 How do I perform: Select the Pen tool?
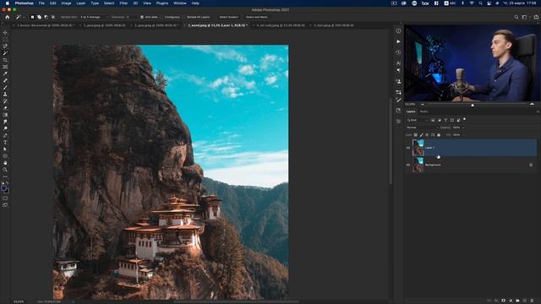pos(5,135)
